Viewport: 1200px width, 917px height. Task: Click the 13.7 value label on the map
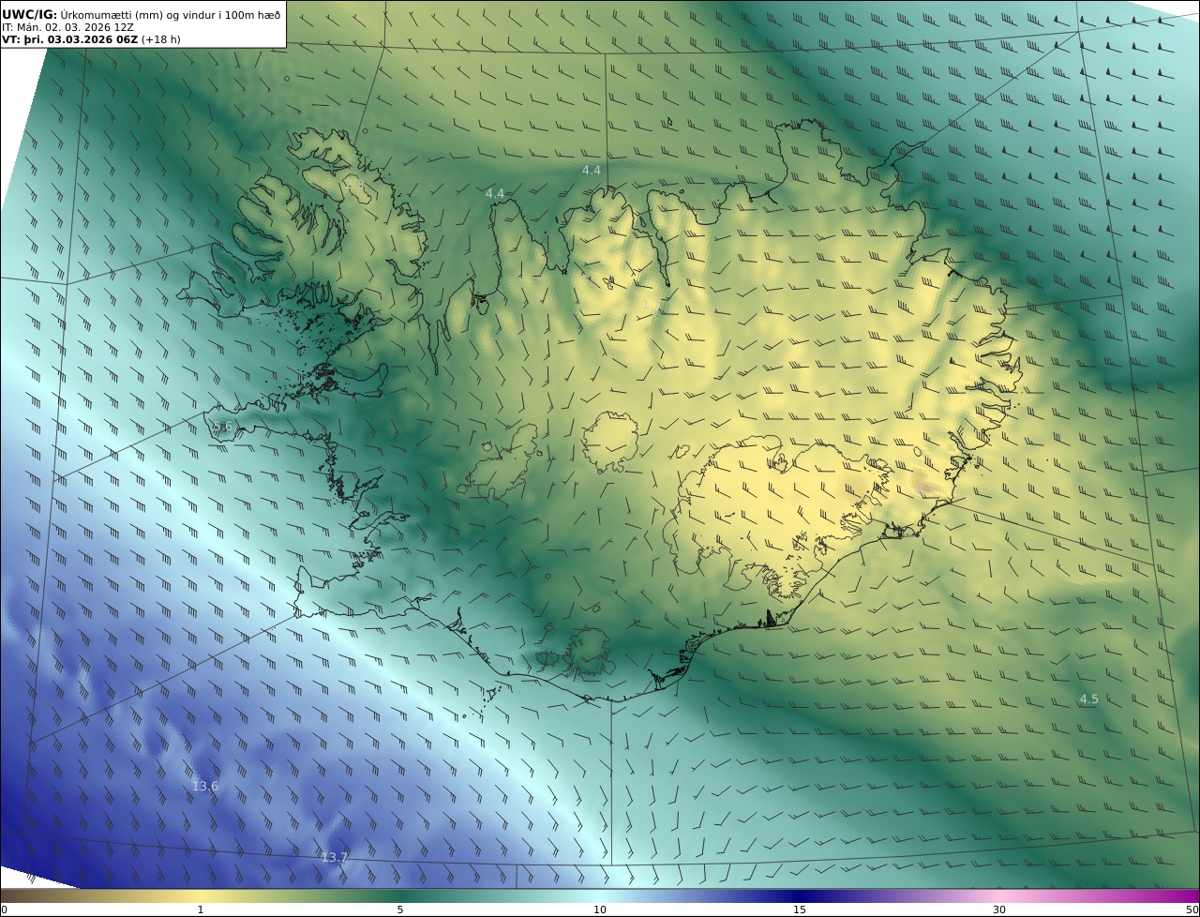[x=335, y=857]
